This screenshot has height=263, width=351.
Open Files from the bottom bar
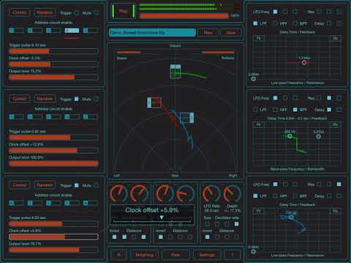click(x=175, y=255)
